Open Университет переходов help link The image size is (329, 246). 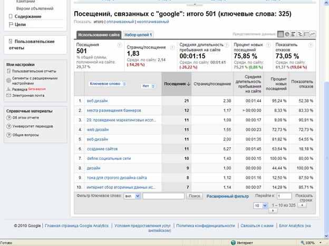[x=33, y=126]
